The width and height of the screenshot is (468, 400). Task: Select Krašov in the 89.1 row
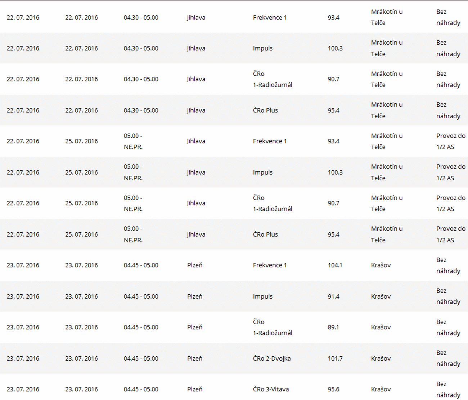tap(381, 327)
